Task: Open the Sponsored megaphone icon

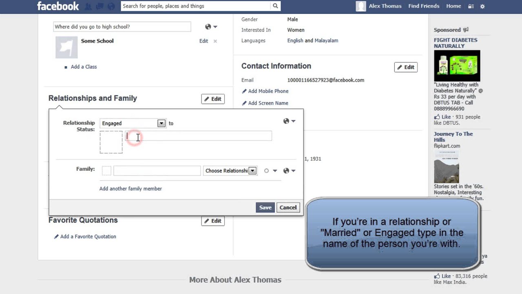Action: tap(466, 30)
